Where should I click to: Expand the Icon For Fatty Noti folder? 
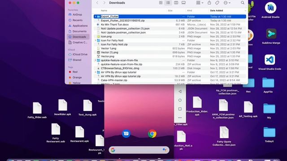(x=95, y=40)
